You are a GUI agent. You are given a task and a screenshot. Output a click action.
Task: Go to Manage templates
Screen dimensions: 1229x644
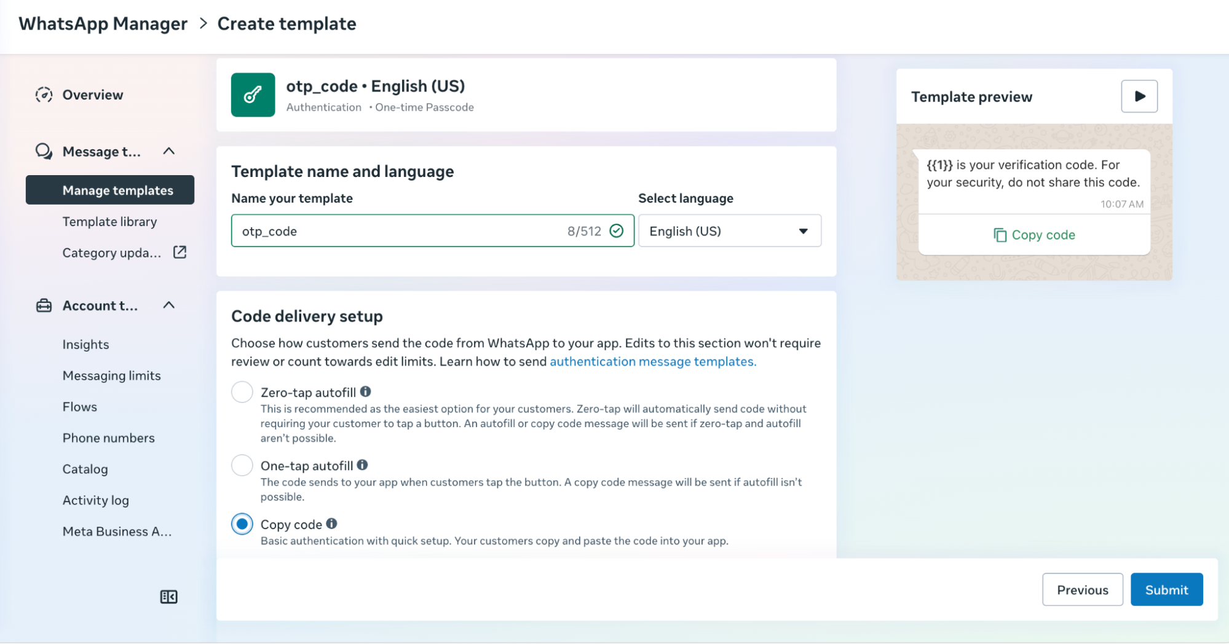[110, 190]
